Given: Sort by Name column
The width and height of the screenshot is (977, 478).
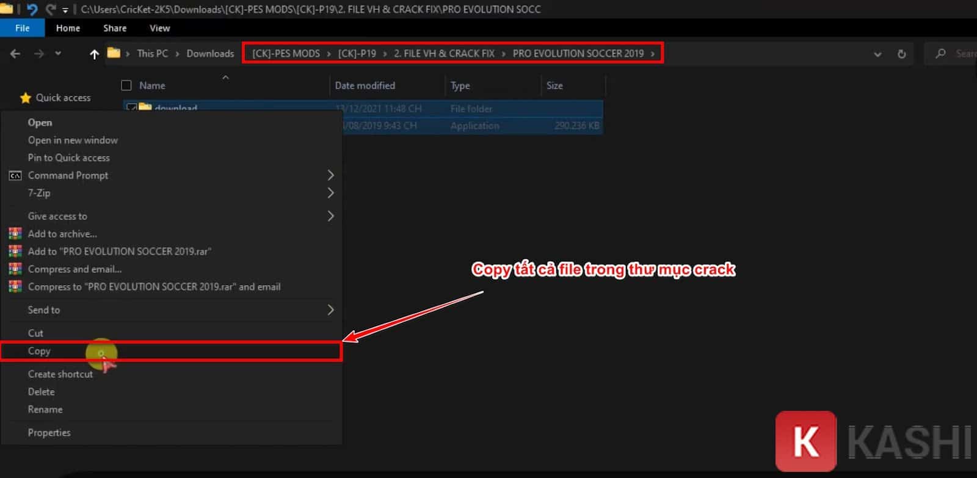Looking at the screenshot, I should [152, 85].
